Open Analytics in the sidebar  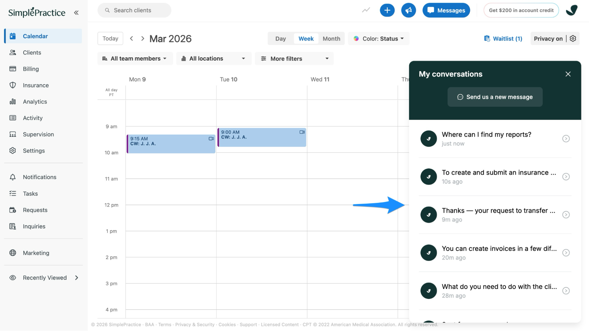click(43, 102)
